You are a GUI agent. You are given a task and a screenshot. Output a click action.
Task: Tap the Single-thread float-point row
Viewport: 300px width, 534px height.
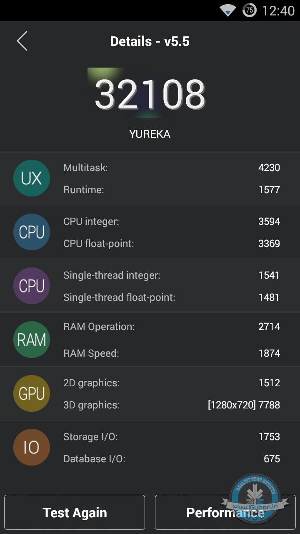[x=171, y=297]
